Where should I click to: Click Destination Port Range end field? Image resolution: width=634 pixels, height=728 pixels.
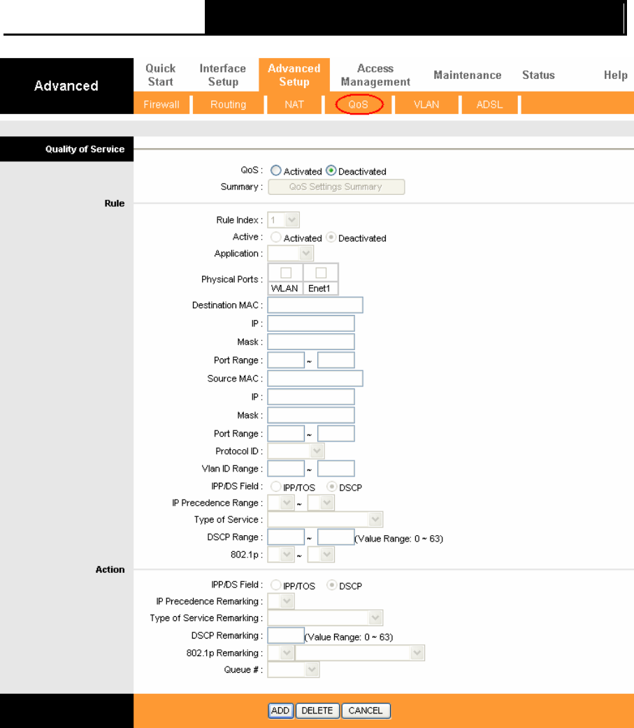[x=336, y=360]
